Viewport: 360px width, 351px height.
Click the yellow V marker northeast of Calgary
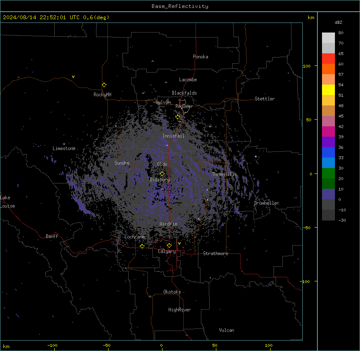[x=179, y=243]
